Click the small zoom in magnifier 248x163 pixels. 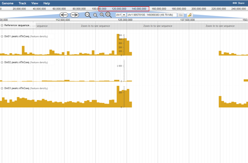[x=102, y=15]
